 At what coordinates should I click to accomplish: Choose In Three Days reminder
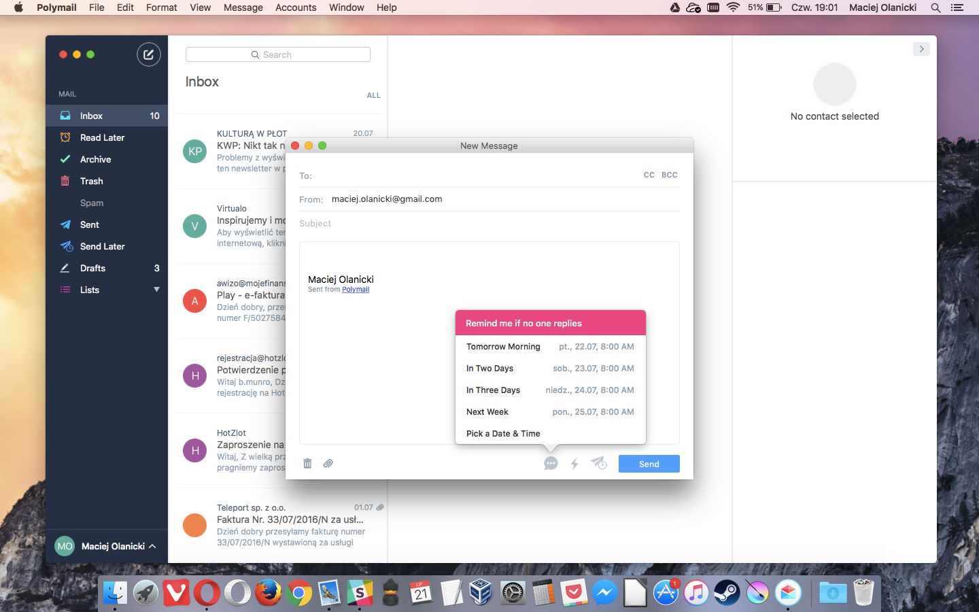point(550,390)
